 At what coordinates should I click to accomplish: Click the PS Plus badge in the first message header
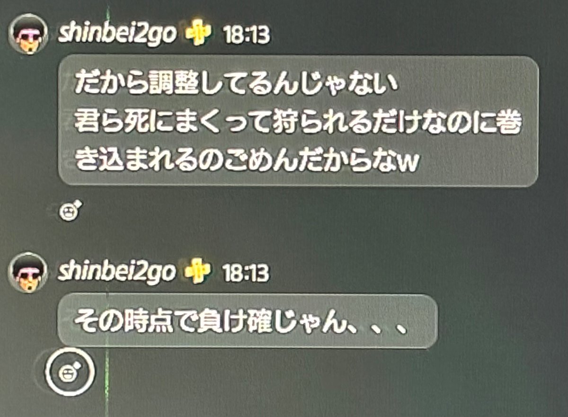[x=198, y=35]
